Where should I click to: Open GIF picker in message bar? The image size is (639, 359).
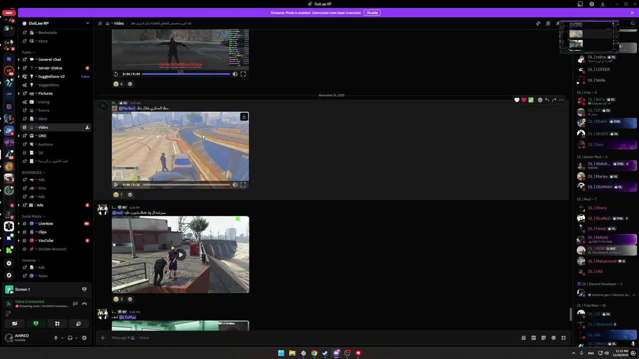[x=534, y=338]
